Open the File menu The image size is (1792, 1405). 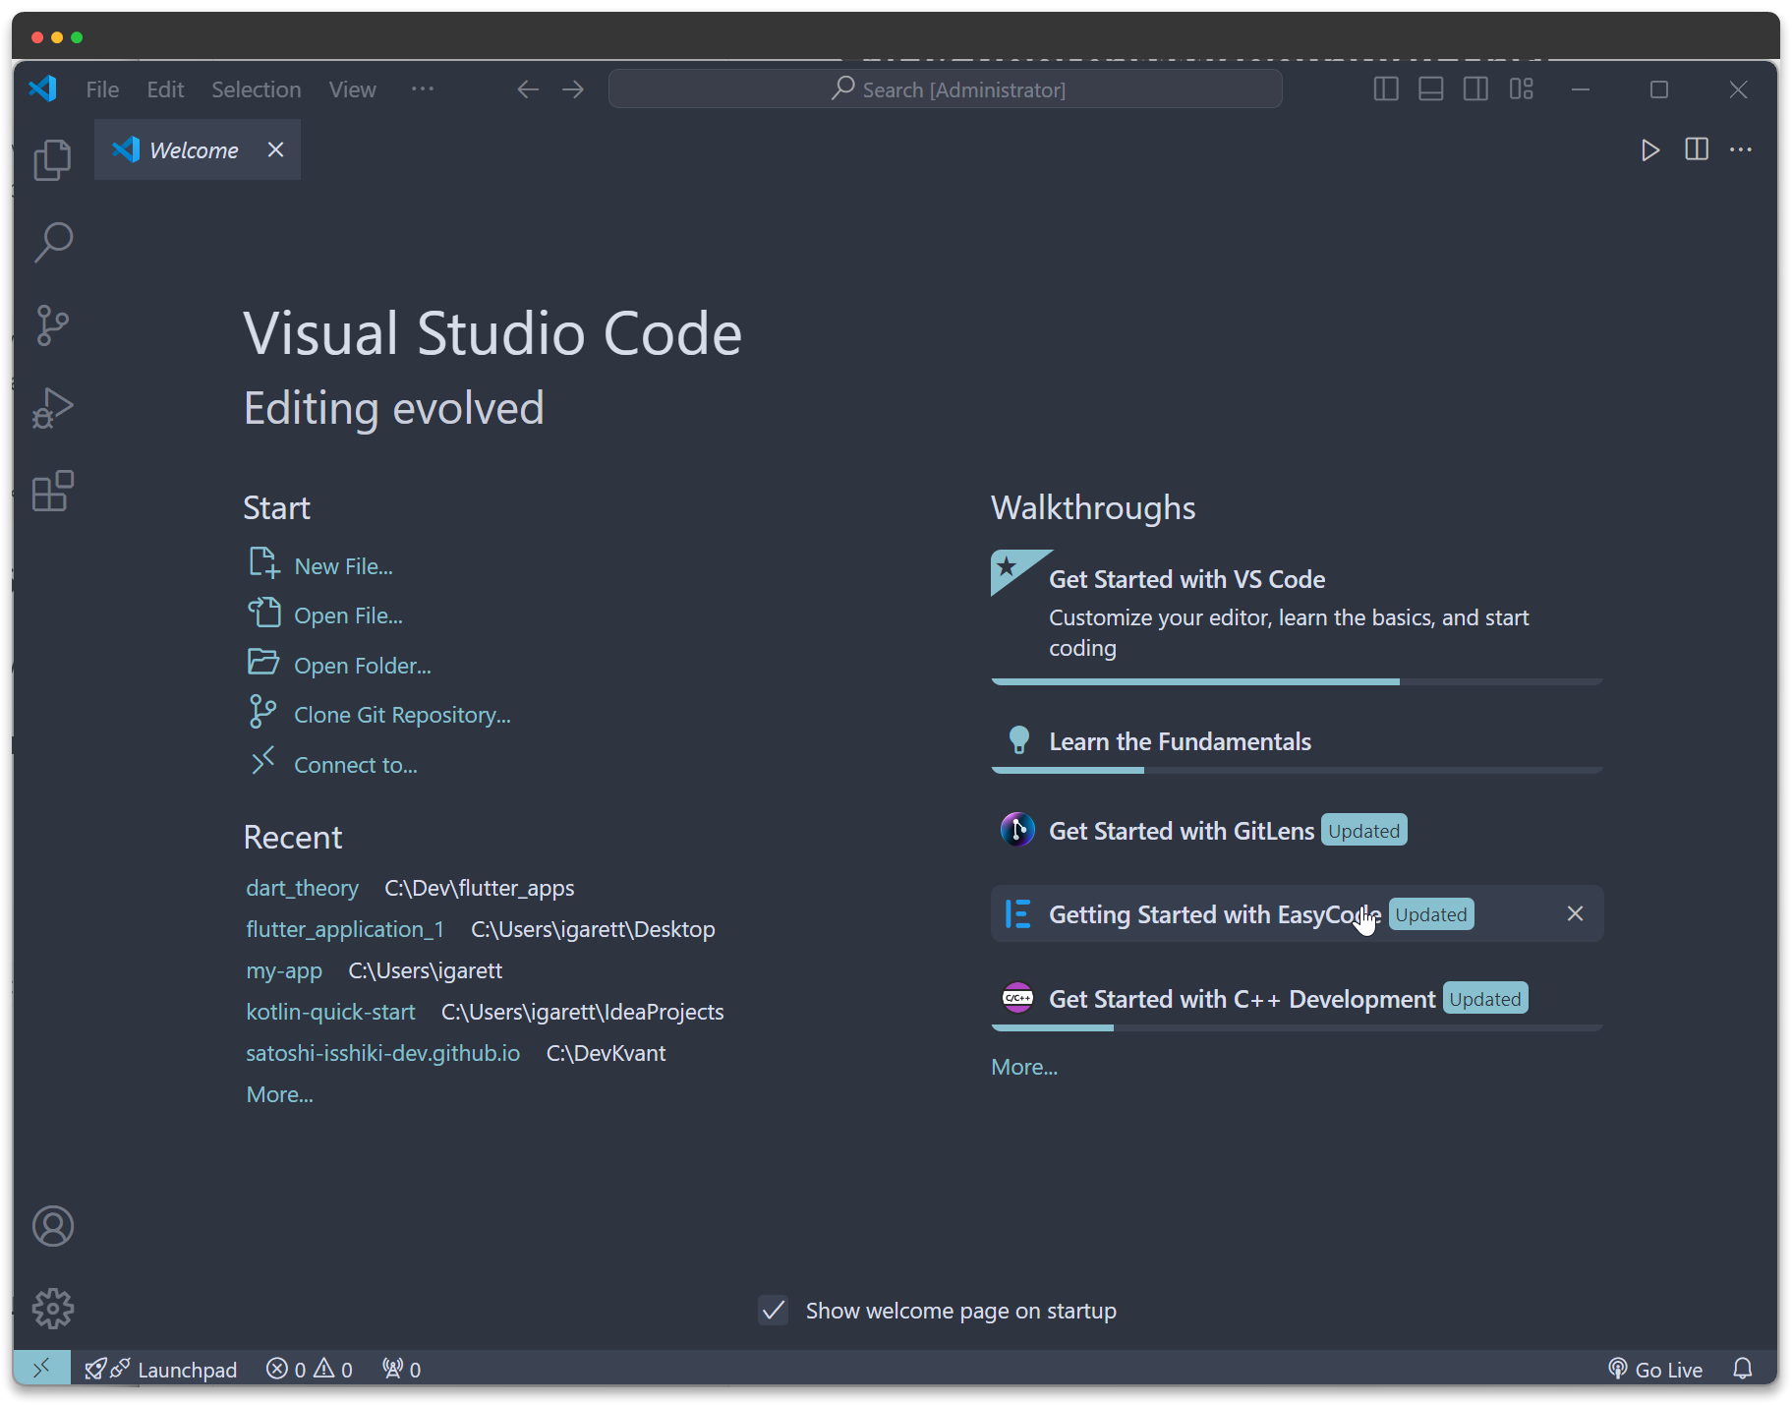click(102, 88)
